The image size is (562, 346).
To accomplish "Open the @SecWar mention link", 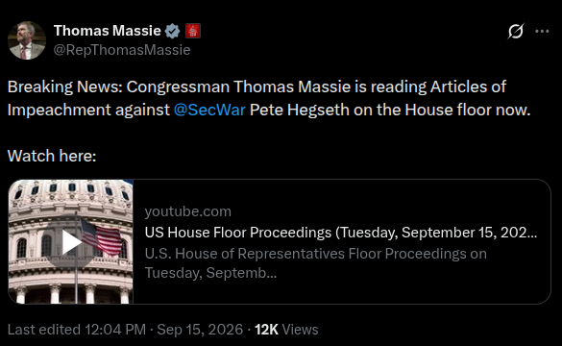I will 209,110.
